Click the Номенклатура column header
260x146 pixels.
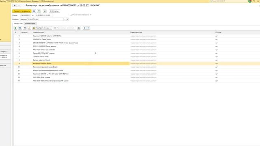(x=80, y=32)
